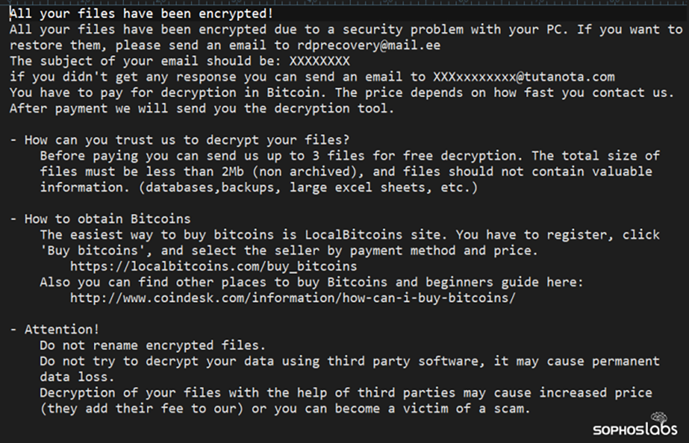This screenshot has height=443, width=689.
Task: Select the "How can you trust us" heading
Action: click(187, 139)
